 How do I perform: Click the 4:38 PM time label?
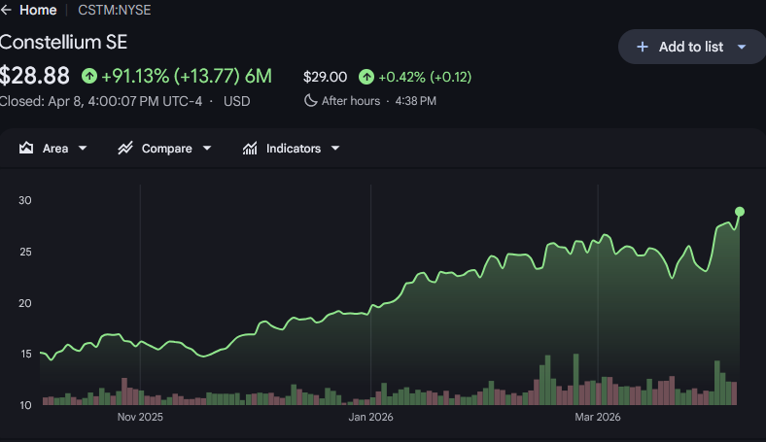416,101
